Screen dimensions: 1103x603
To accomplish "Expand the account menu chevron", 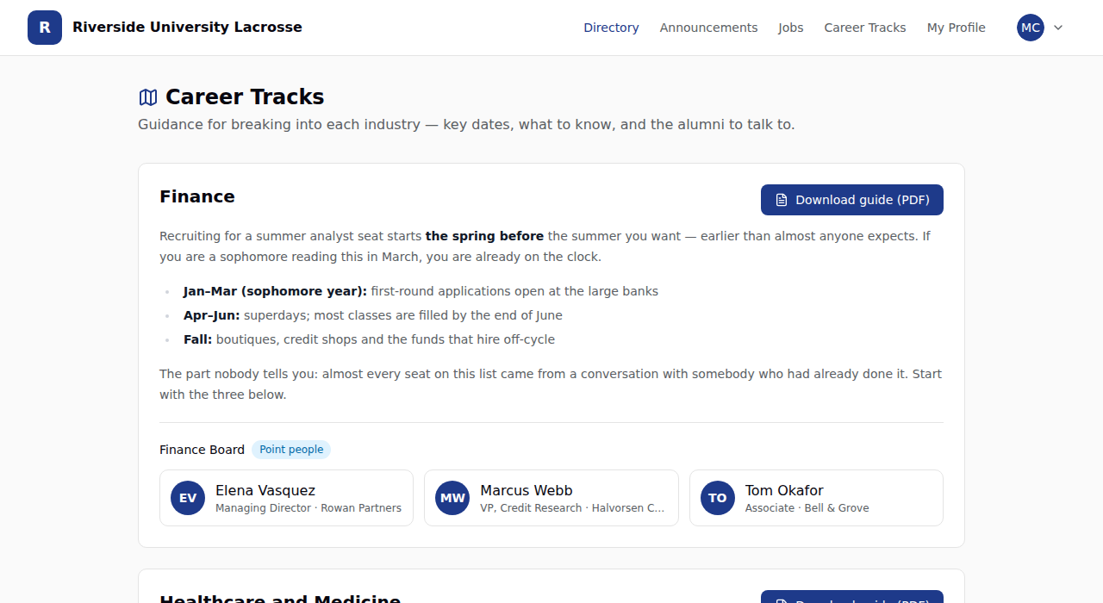I will [x=1058, y=28].
